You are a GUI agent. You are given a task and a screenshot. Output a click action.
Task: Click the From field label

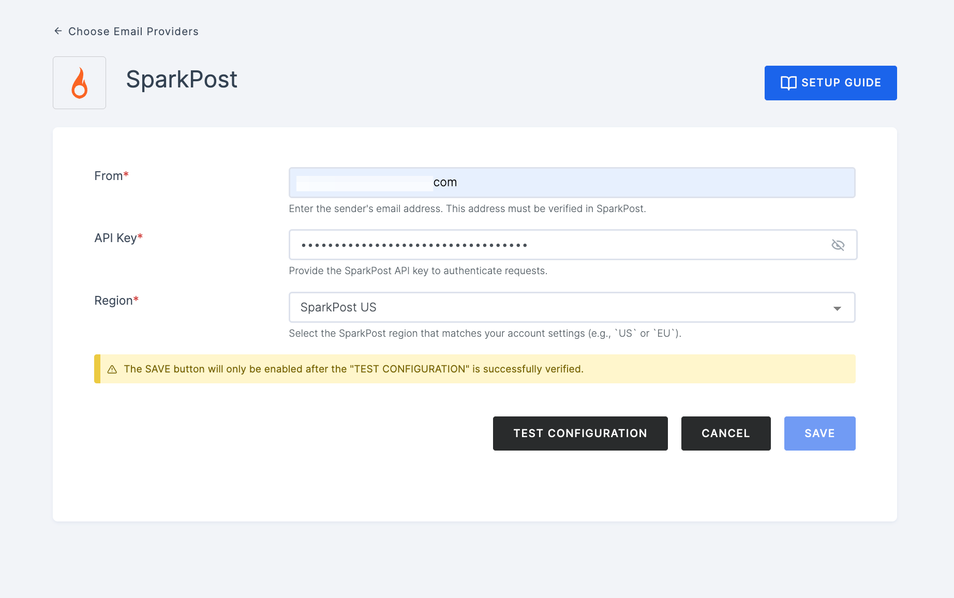pyautogui.click(x=111, y=176)
